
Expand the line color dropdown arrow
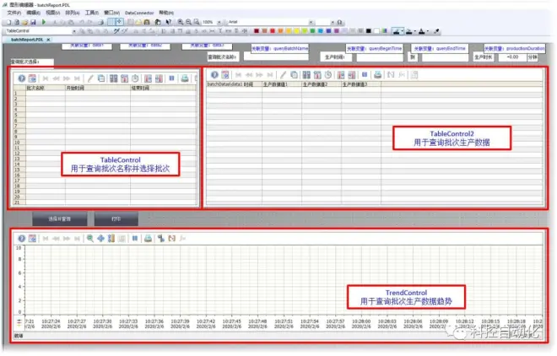coord(402,31)
